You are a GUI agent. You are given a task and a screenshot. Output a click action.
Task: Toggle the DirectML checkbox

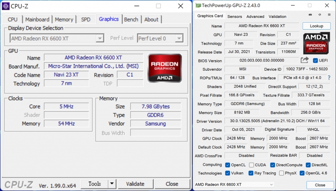coord(308,165)
